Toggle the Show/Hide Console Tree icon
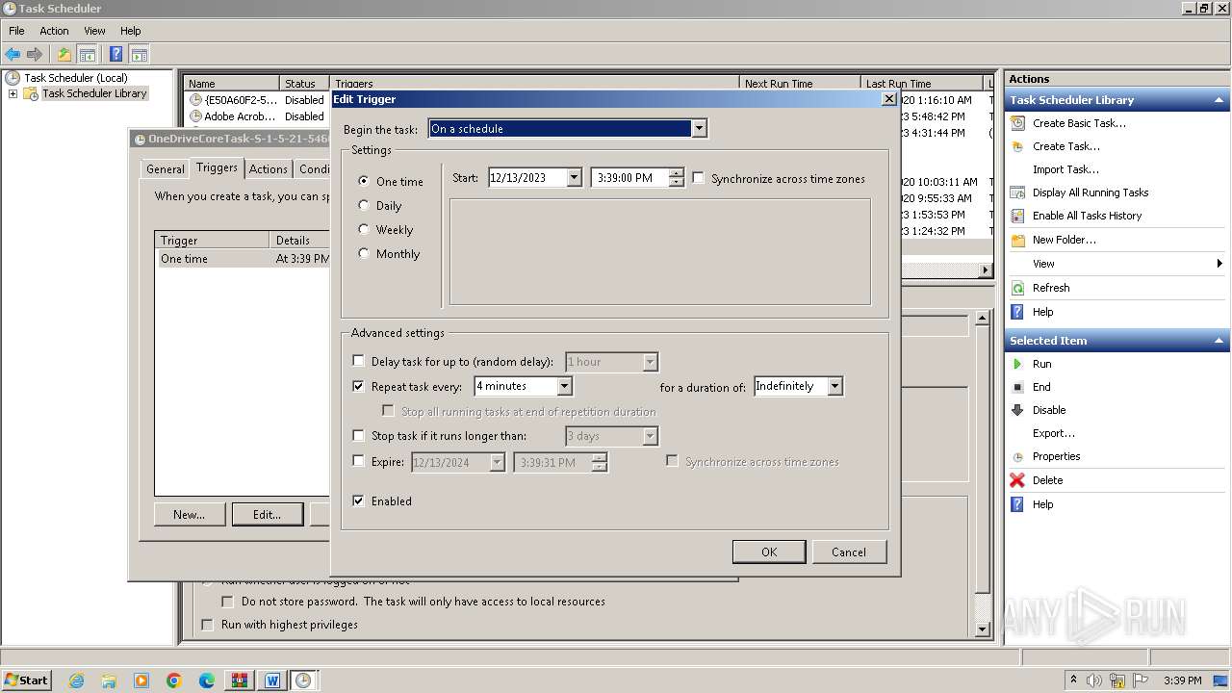 click(x=87, y=55)
